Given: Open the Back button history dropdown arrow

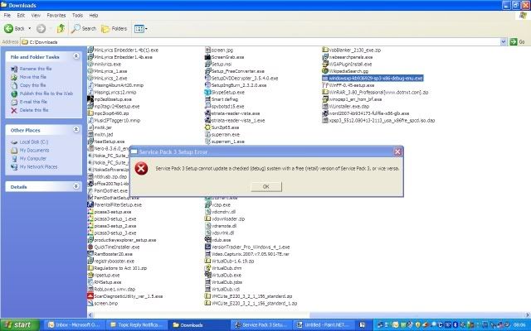Looking at the screenshot, I should (x=30, y=29).
